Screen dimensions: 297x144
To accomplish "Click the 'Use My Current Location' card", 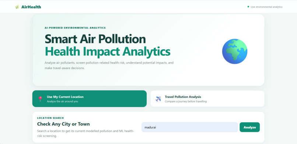I will (x=90, y=99).
